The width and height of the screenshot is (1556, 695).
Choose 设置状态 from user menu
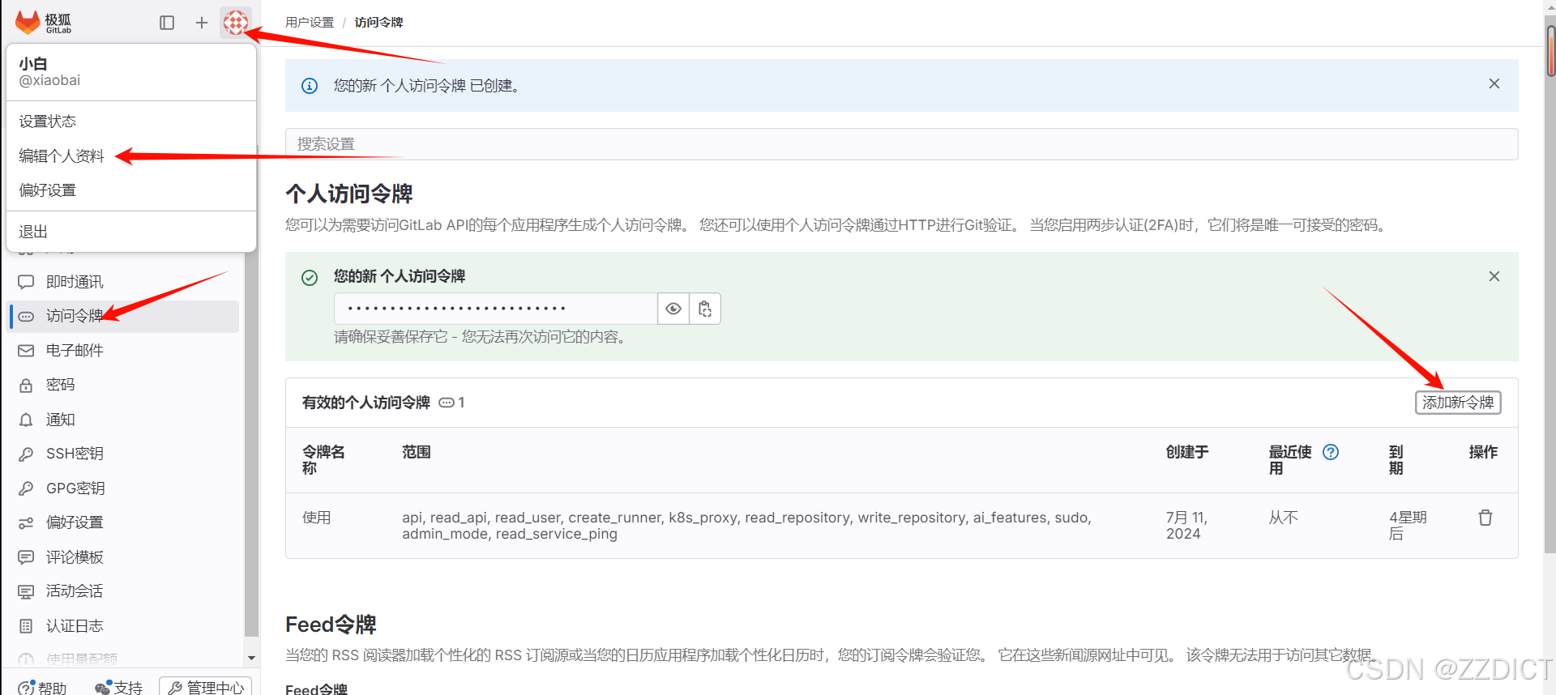coord(131,122)
